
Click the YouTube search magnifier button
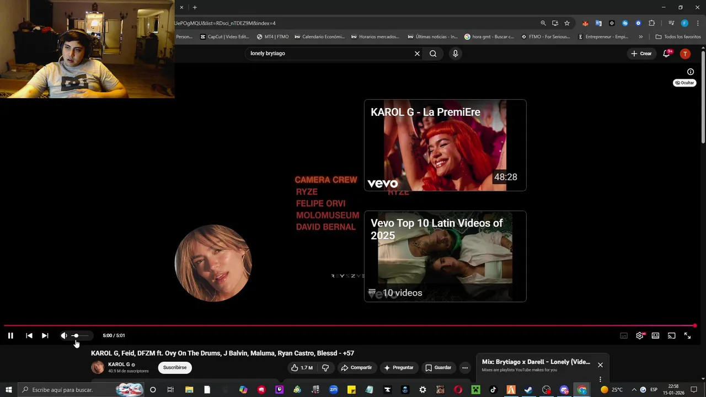[x=433, y=53]
